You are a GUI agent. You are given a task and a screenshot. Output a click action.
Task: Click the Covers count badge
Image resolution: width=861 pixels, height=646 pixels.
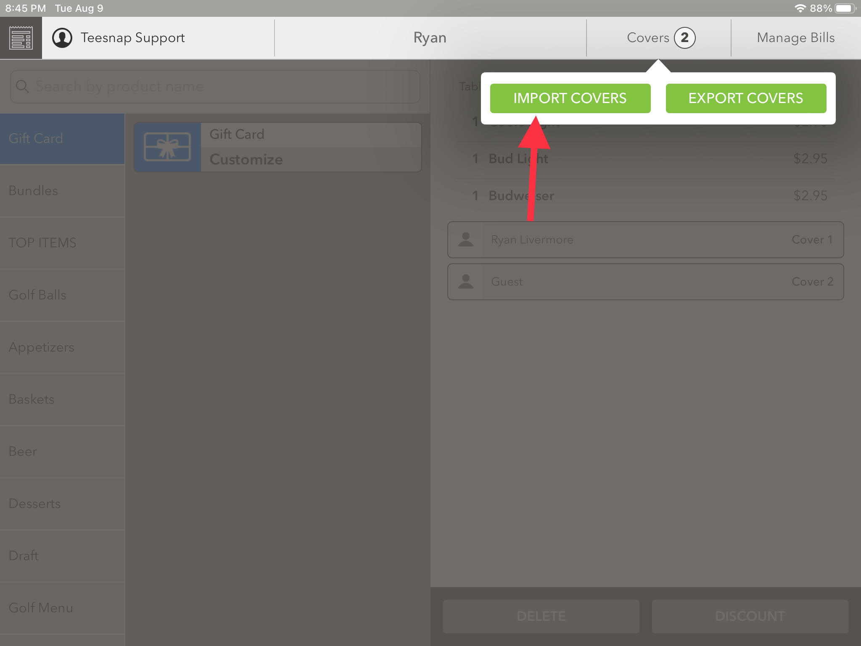[x=684, y=38]
